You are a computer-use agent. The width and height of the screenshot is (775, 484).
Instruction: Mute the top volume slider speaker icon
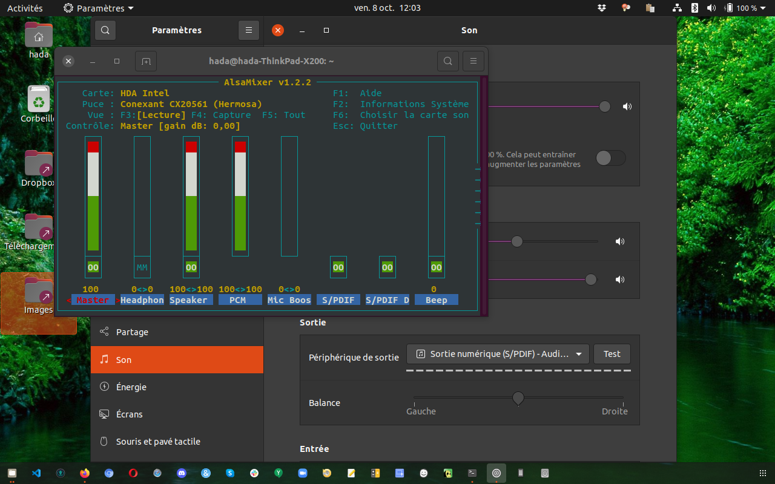[x=627, y=106]
